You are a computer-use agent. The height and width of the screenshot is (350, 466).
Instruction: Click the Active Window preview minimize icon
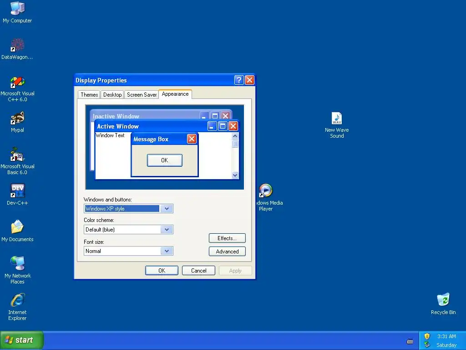212,126
